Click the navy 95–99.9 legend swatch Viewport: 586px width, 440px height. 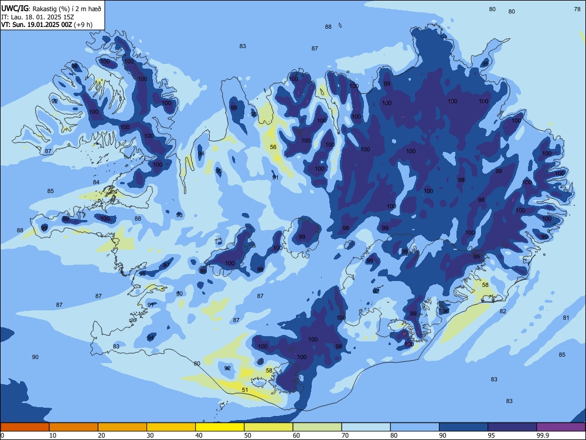(512, 427)
